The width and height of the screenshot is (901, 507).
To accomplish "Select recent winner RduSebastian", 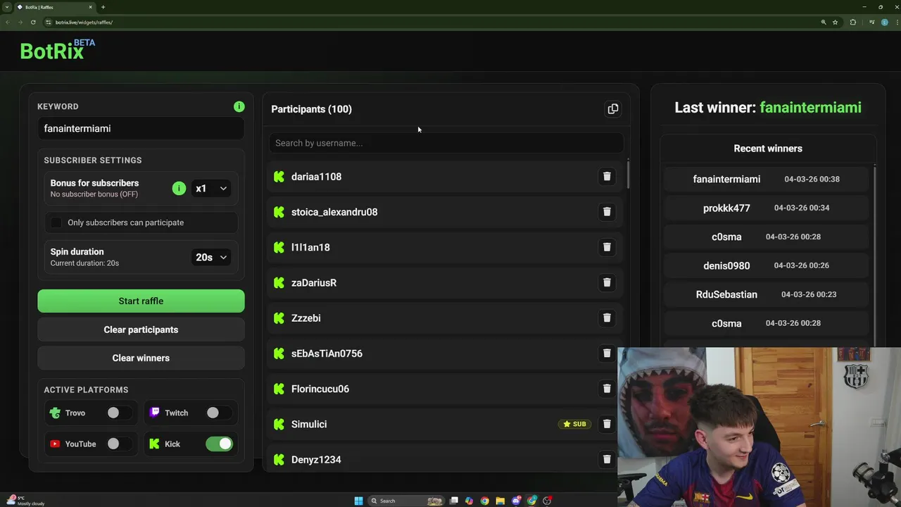I will coord(726,294).
